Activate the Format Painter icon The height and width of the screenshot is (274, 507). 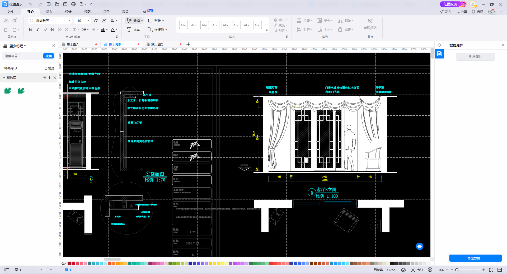point(15,21)
